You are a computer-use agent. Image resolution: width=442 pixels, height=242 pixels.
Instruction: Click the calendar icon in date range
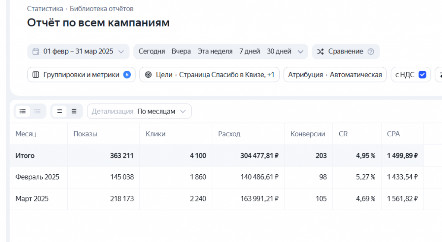(x=36, y=52)
